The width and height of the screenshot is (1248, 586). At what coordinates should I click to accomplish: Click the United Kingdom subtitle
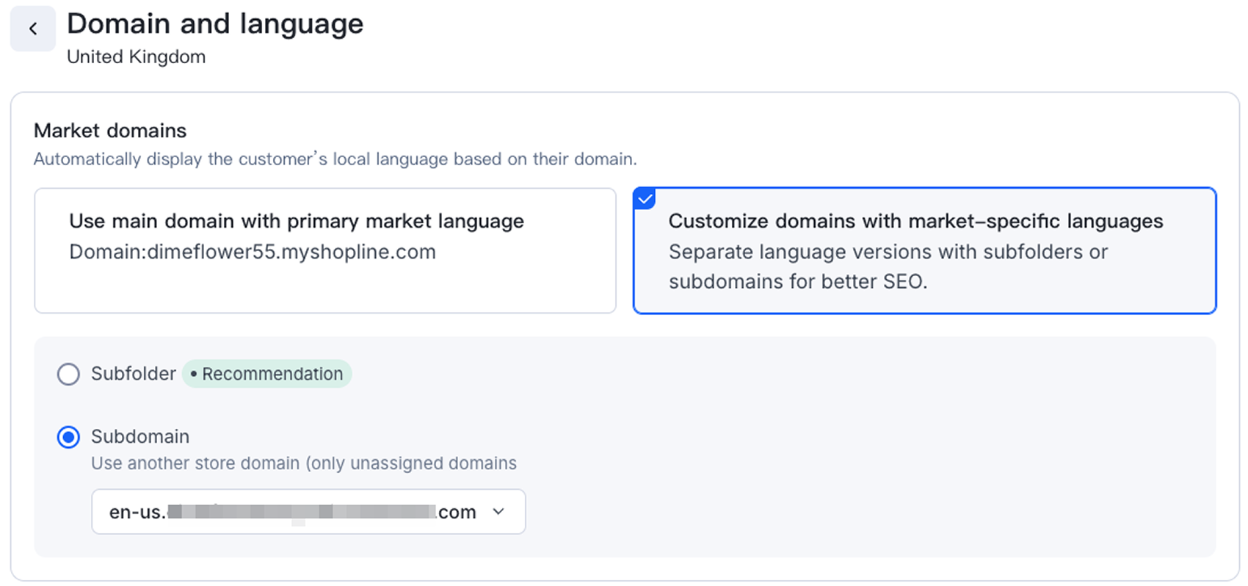coord(137,57)
